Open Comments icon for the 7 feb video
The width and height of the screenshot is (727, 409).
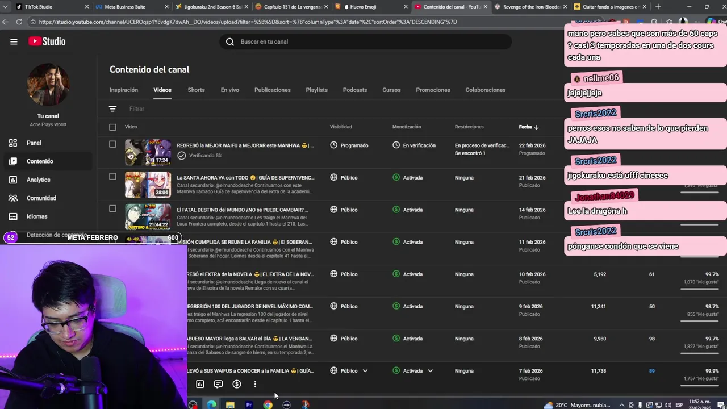(218, 384)
